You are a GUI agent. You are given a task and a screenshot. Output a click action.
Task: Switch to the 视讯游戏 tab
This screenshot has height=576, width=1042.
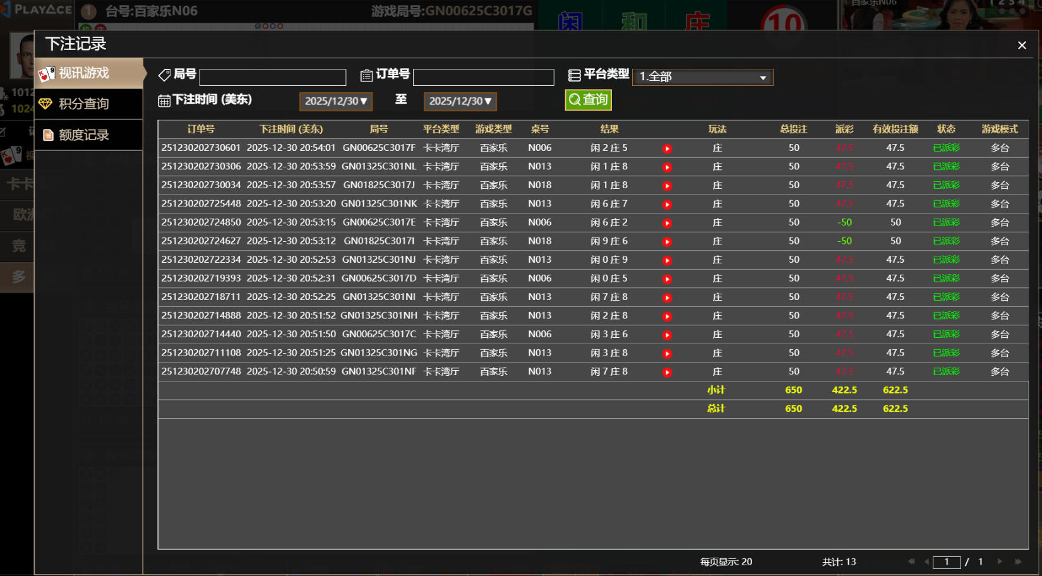88,73
